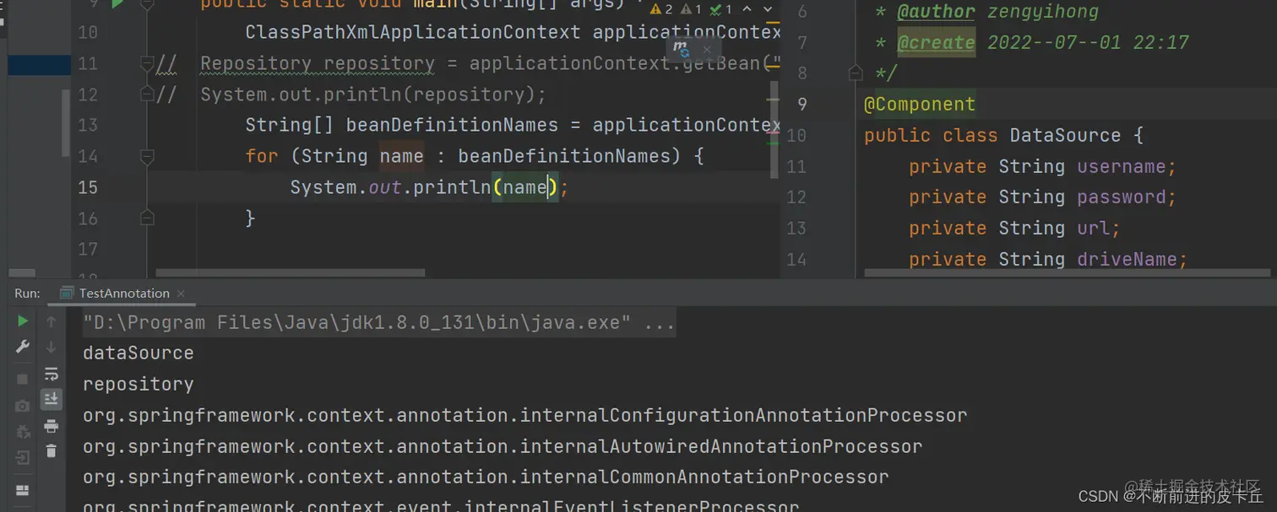
Task: Click internalCommonAnnotationProcessor output line
Action: [x=486, y=477]
